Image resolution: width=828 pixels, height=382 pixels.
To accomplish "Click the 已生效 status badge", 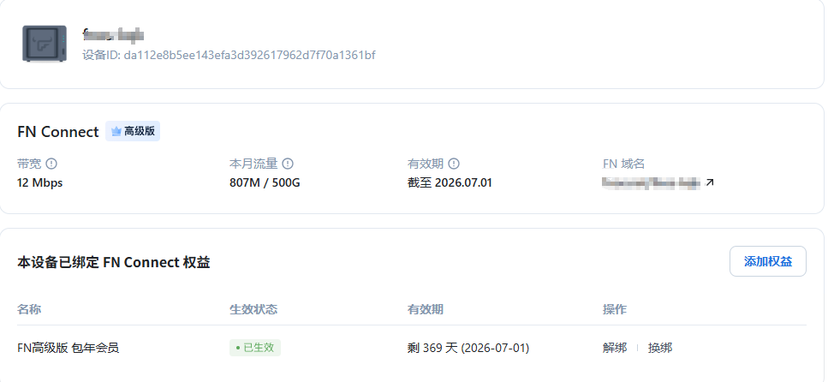I will tap(255, 348).
